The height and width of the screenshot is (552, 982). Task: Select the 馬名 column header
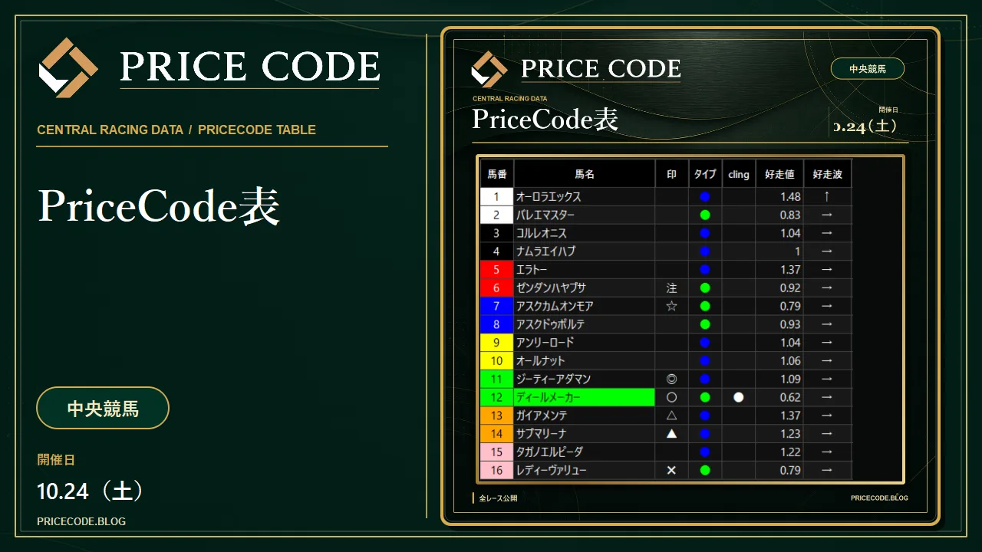[585, 174]
